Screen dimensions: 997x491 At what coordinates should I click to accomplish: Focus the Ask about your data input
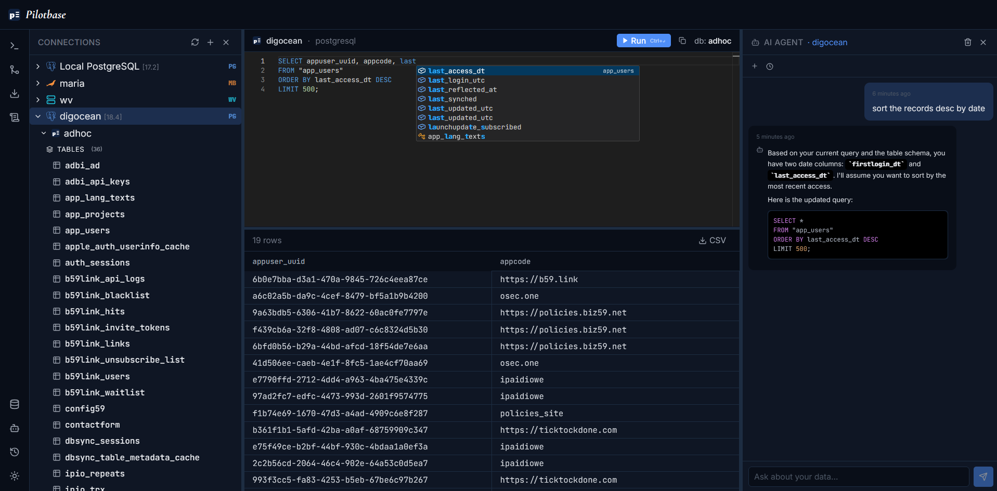[858, 476]
